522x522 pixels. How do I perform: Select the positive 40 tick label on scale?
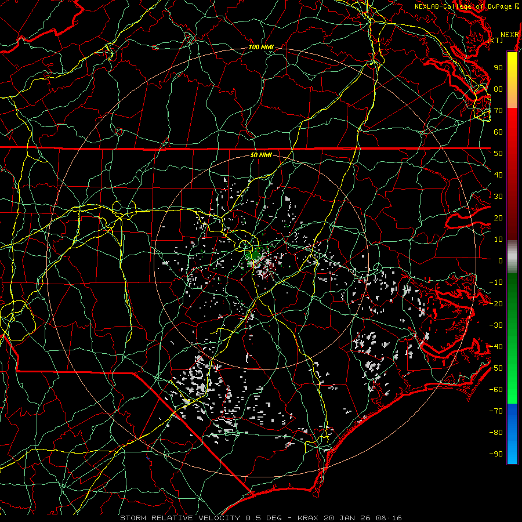pos(498,175)
